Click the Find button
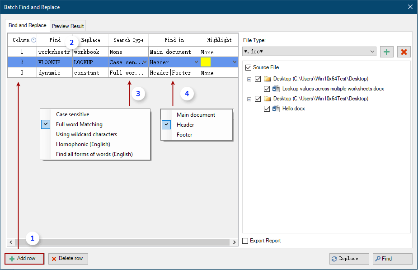Screen dimensions: 418x270 pyautogui.click(x=391, y=258)
